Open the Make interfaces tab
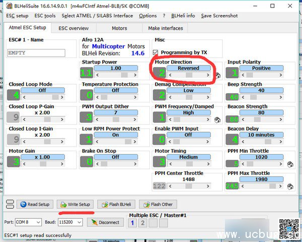This screenshot has height=242, width=302. [166, 28]
